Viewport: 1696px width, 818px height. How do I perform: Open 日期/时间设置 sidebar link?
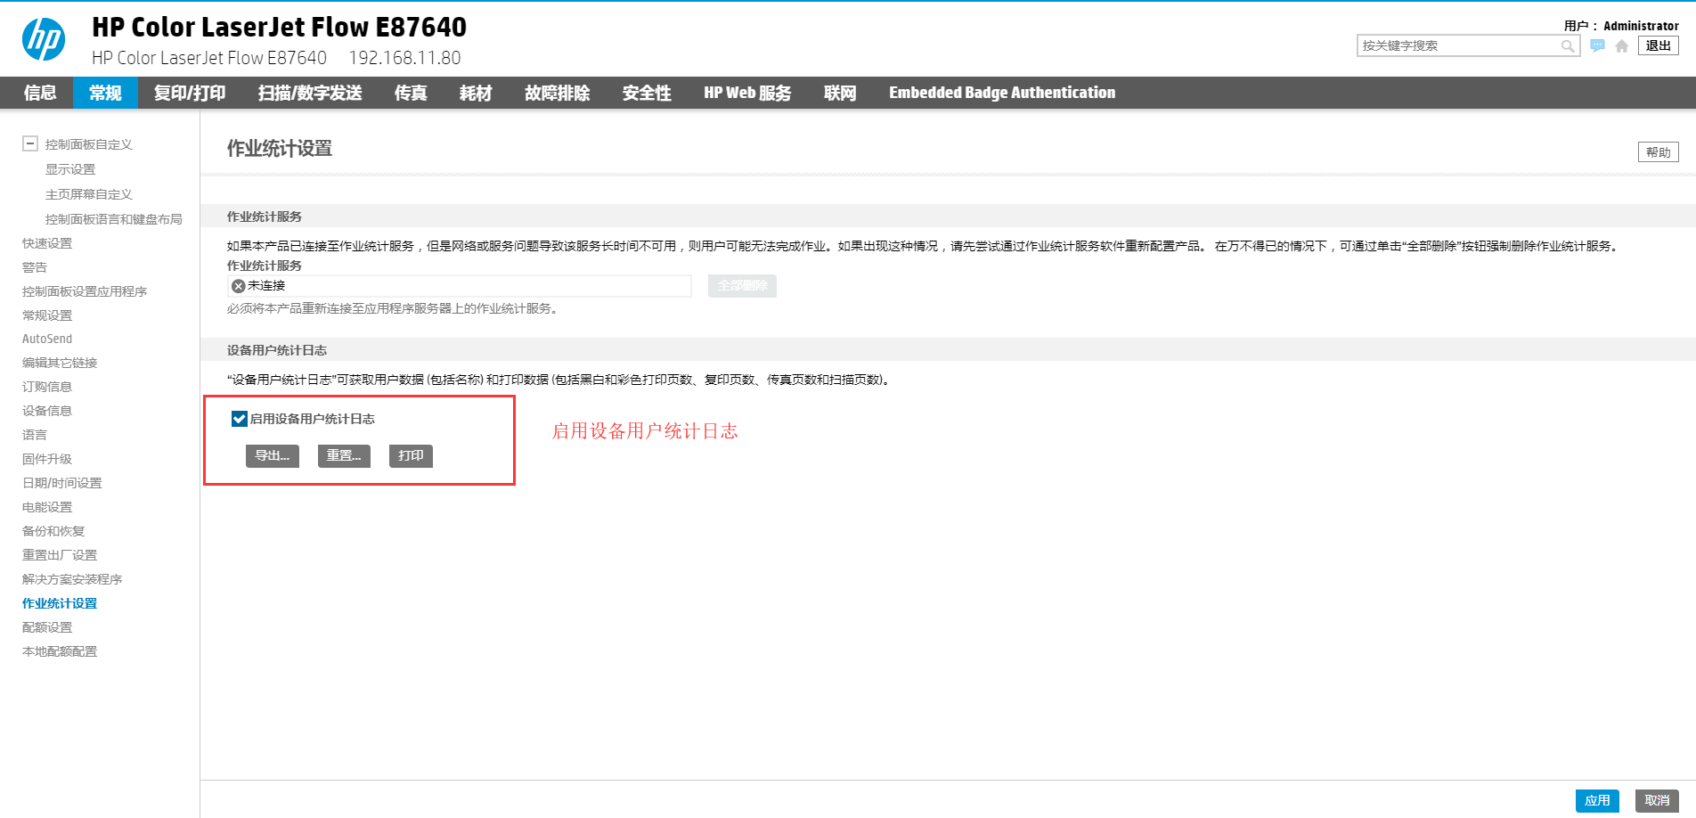pyautogui.click(x=62, y=483)
